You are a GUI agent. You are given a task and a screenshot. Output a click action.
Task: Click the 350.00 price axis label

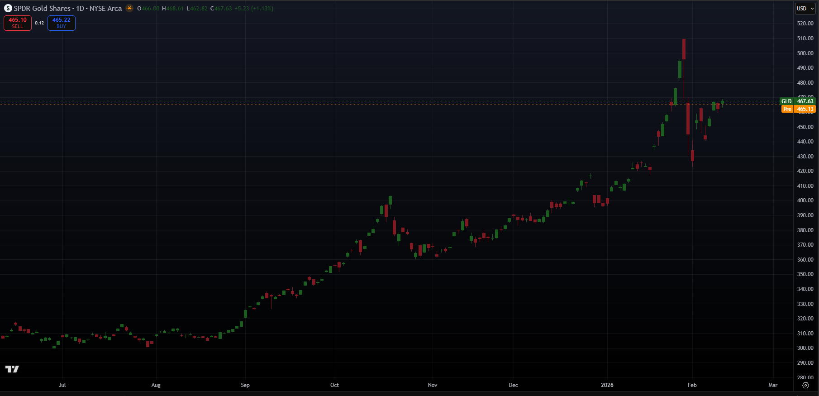click(805, 274)
